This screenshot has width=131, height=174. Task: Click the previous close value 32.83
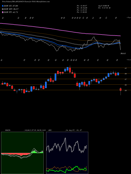(85, 12)
